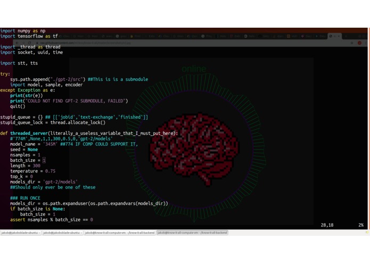Click the parameter 'literally_a_useless_variable_that_I_must_put_here'
Viewport: 370px width, 263px height.
click(112, 134)
